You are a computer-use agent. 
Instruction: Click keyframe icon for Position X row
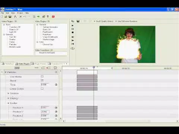click(x=56, y=108)
